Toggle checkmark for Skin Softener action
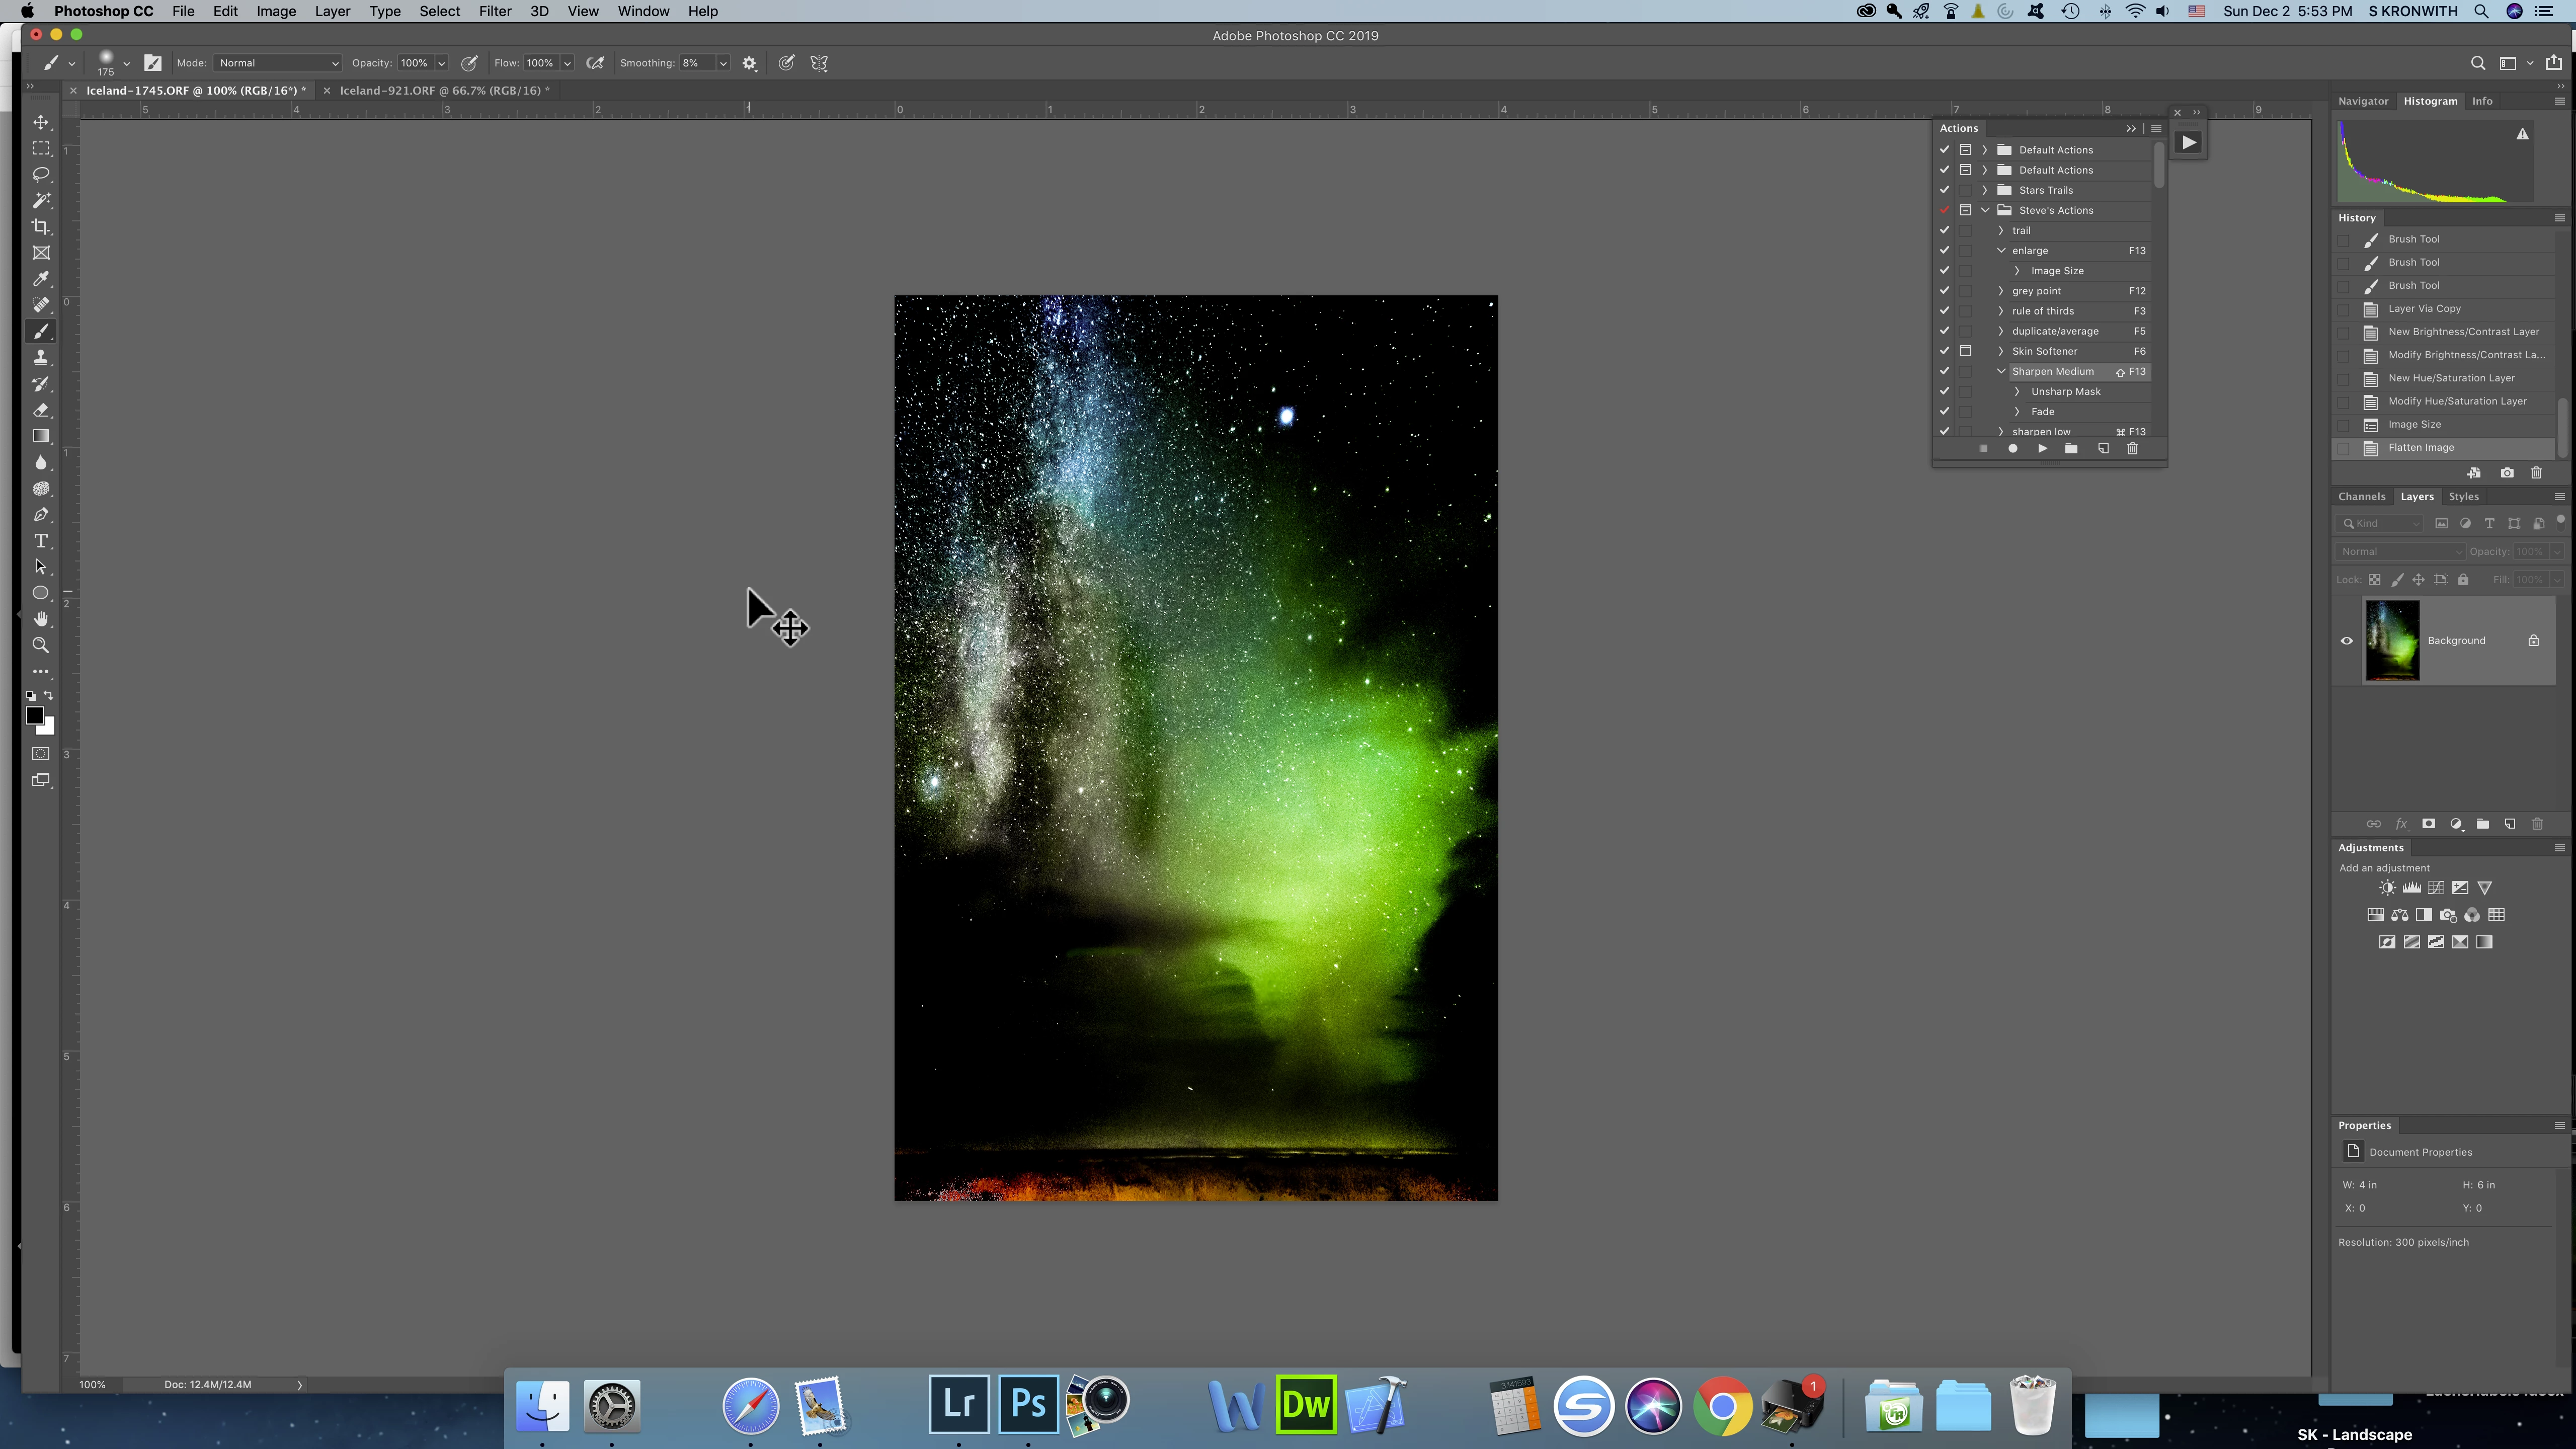 (1944, 351)
